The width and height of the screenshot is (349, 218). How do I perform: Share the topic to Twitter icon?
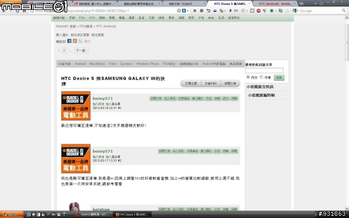tap(80, 41)
